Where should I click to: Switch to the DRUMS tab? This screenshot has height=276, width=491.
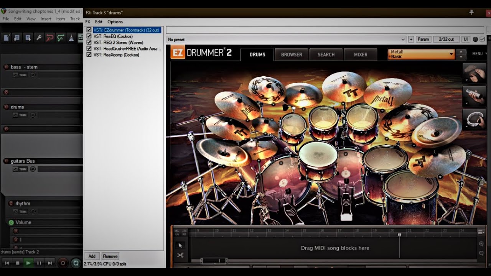point(257,54)
